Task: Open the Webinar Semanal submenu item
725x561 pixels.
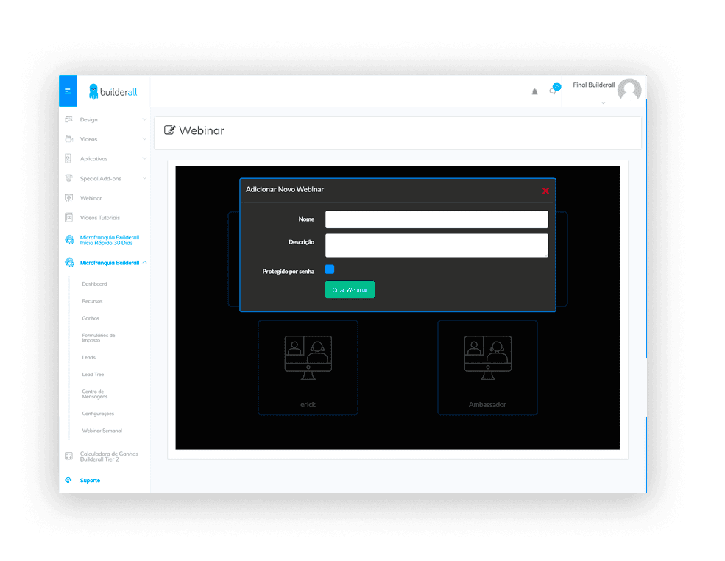Action: click(x=102, y=431)
